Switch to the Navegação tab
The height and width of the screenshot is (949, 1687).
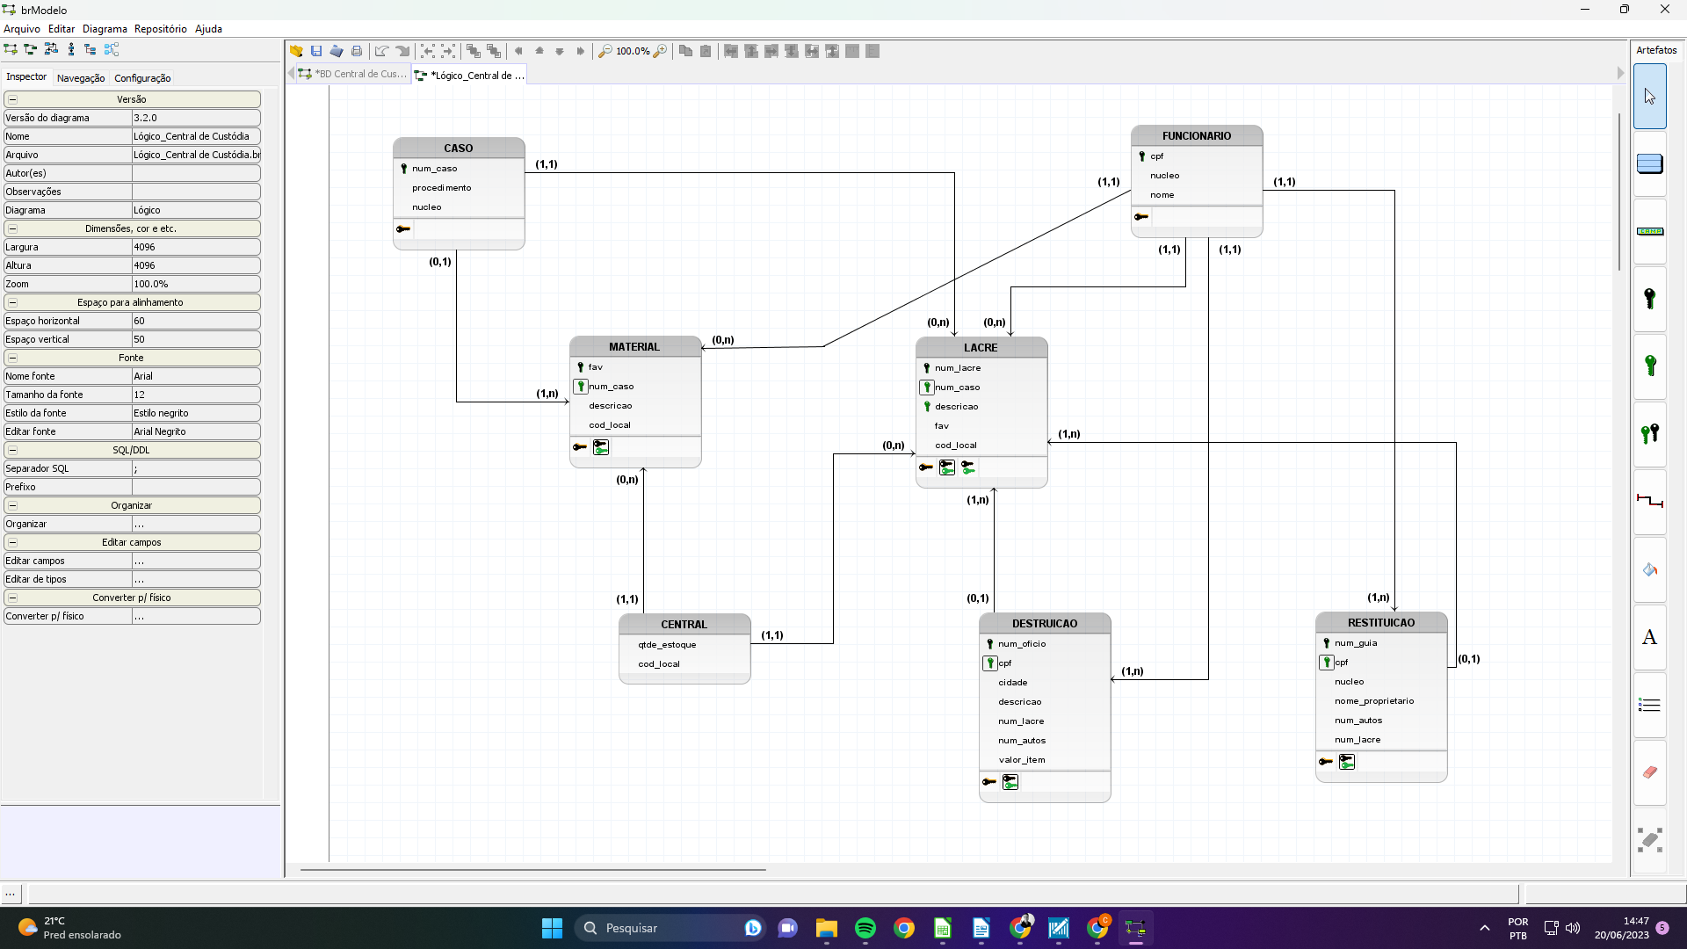pyautogui.click(x=81, y=78)
